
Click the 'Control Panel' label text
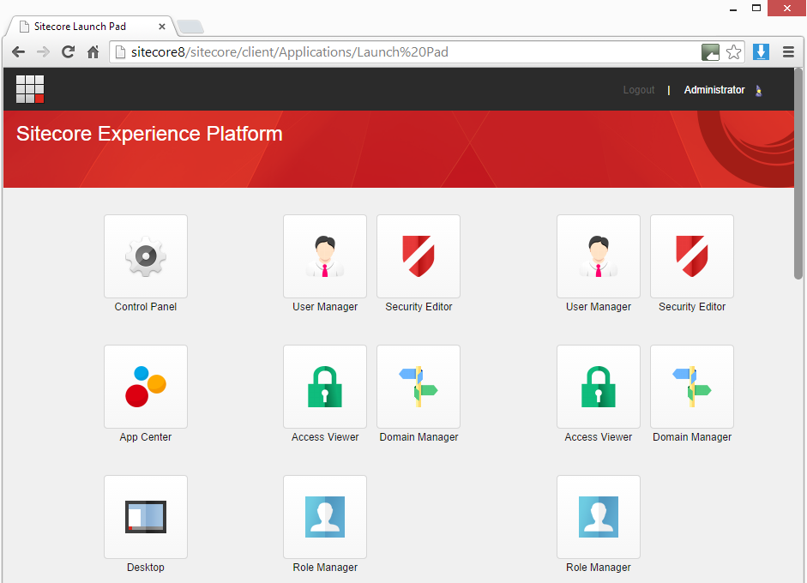click(x=146, y=307)
